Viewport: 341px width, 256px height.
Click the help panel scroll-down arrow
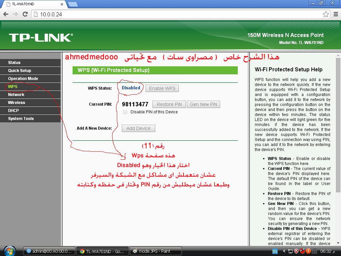[x=338, y=243]
